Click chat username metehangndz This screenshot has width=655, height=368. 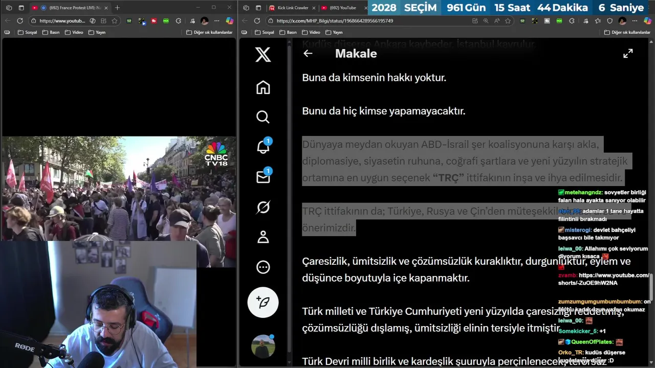tap(583, 193)
